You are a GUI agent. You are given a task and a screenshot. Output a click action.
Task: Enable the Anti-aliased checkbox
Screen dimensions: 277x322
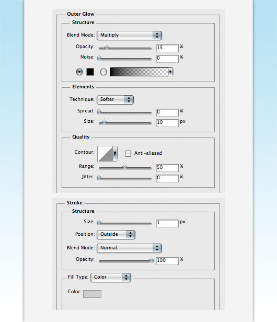(x=128, y=153)
